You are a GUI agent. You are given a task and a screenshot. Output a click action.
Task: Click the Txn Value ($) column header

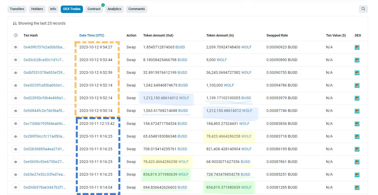[x=336, y=35]
